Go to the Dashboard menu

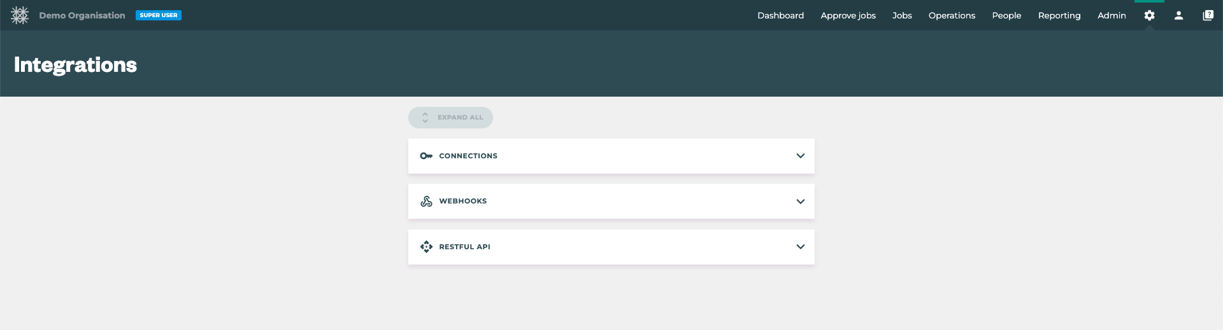[x=780, y=15]
